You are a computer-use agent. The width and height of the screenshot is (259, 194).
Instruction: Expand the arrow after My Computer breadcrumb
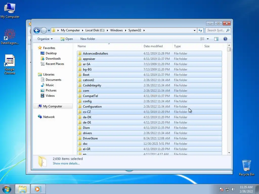[x=83, y=30]
